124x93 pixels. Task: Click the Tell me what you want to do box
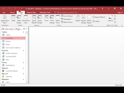pyautogui.click(x=66, y=12)
